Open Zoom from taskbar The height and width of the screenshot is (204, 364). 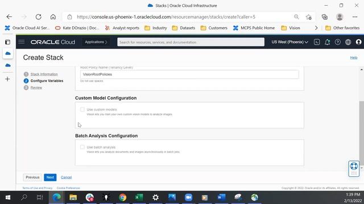[188, 197]
